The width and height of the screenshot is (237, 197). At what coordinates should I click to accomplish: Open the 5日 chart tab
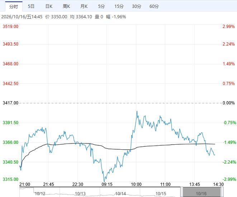[x=31, y=6]
